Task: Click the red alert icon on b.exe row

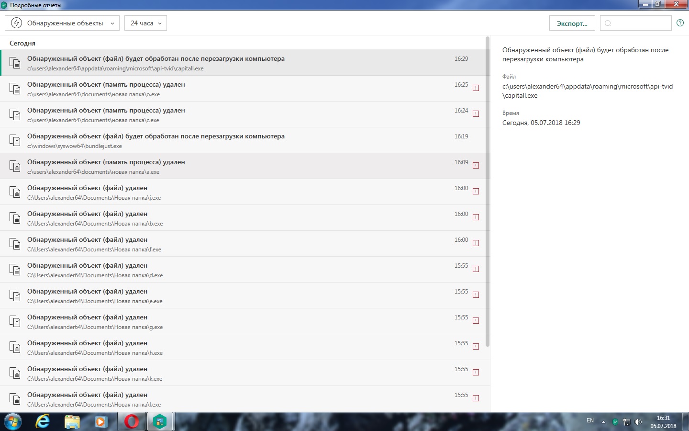Action: [476, 217]
